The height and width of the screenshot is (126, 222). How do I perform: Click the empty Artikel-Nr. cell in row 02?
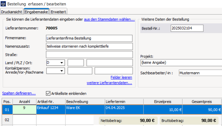click(x=51, y=120)
